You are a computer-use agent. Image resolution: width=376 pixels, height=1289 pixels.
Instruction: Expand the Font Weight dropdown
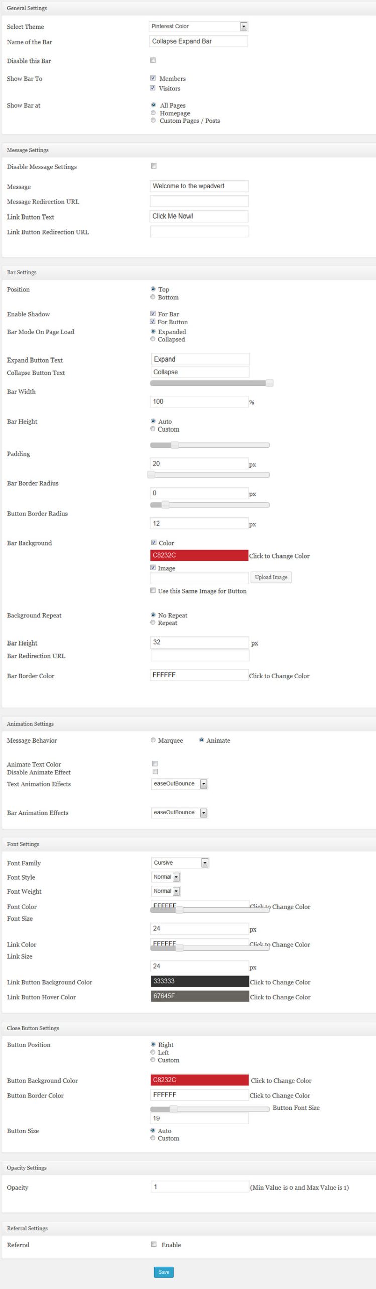click(x=166, y=891)
